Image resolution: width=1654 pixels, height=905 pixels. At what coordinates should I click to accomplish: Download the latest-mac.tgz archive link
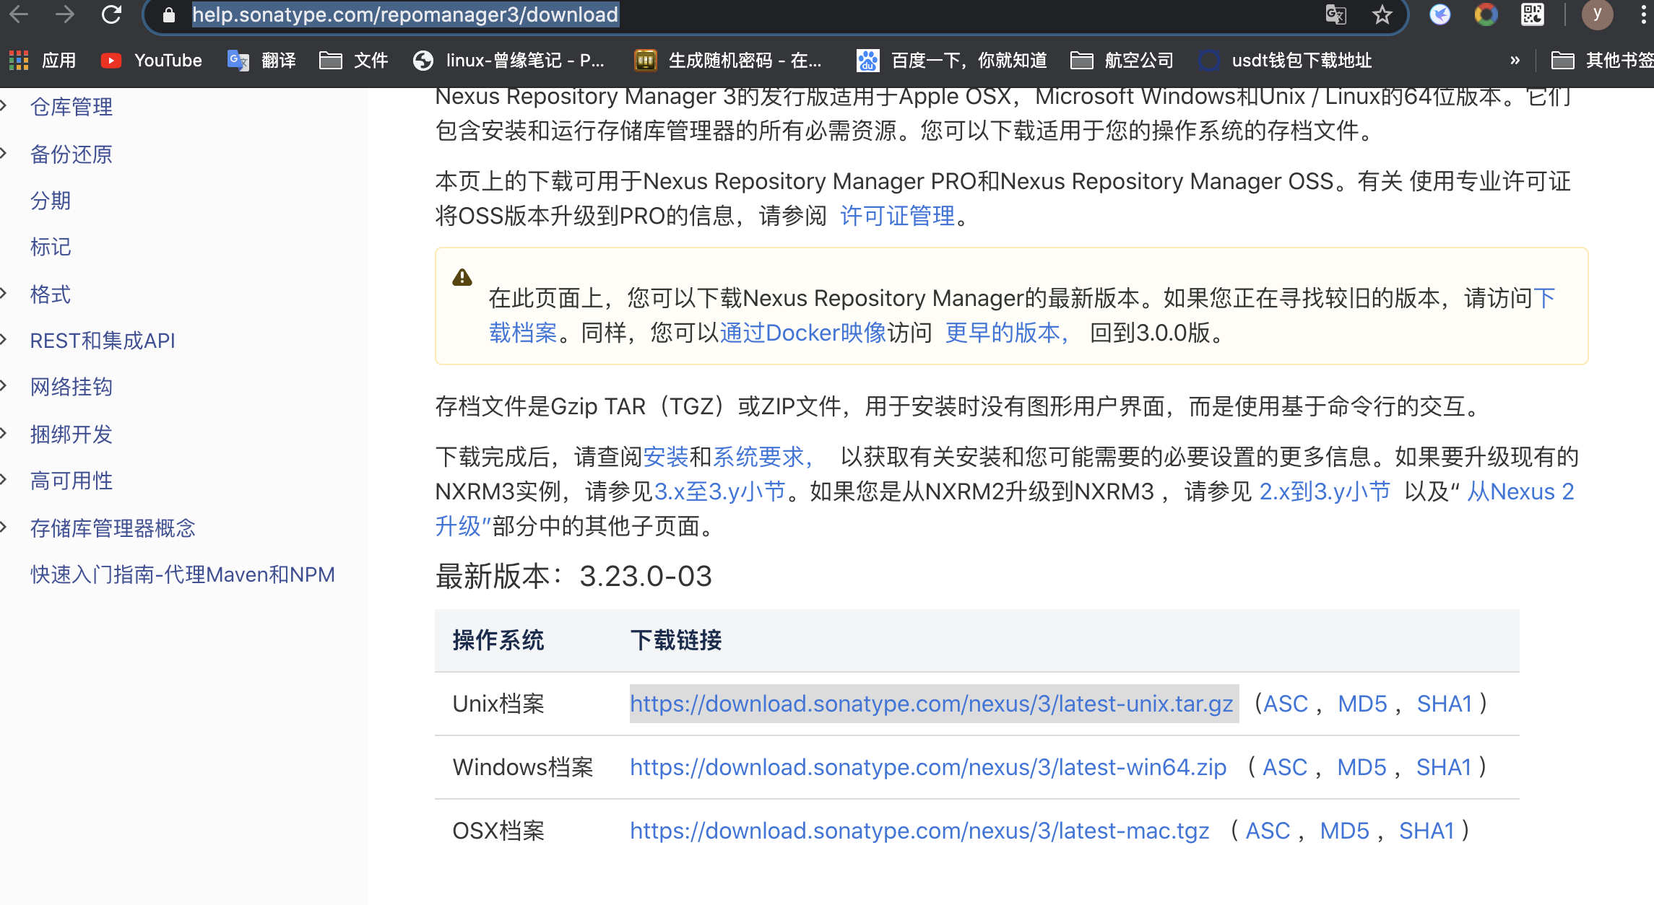point(919,830)
